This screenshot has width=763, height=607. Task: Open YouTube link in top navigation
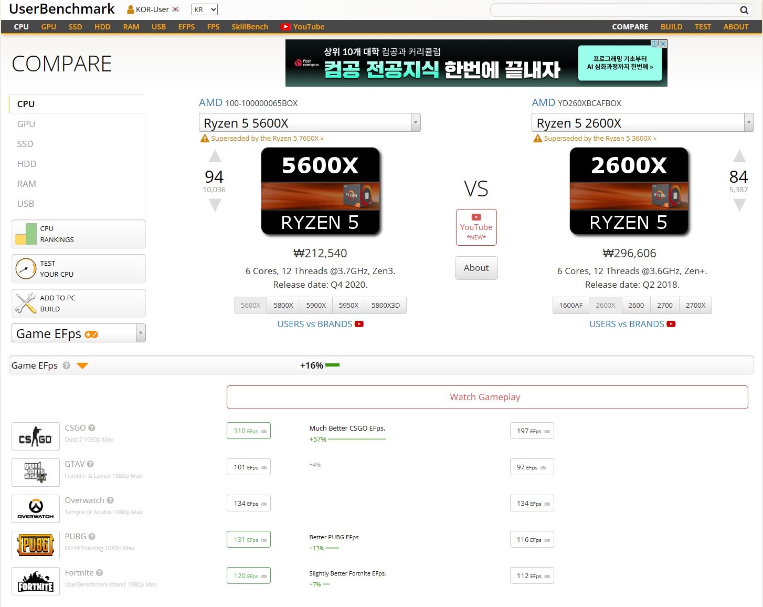pyautogui.click(x=303, y=27)
